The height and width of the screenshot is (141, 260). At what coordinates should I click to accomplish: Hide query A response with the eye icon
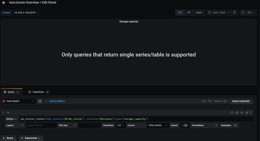tap(242, 113)
